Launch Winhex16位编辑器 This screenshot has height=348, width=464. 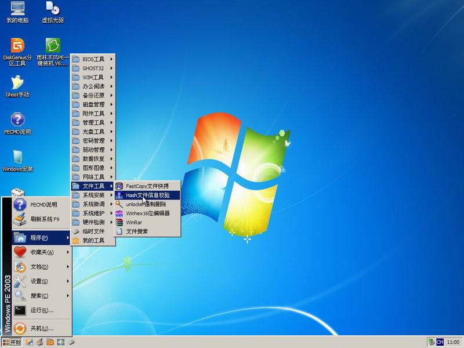click(147, 213)
